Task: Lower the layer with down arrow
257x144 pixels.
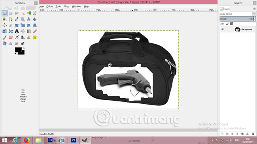Action: 237,134
